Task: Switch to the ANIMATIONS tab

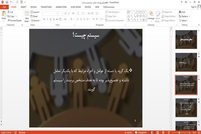Action: [61, 7]
